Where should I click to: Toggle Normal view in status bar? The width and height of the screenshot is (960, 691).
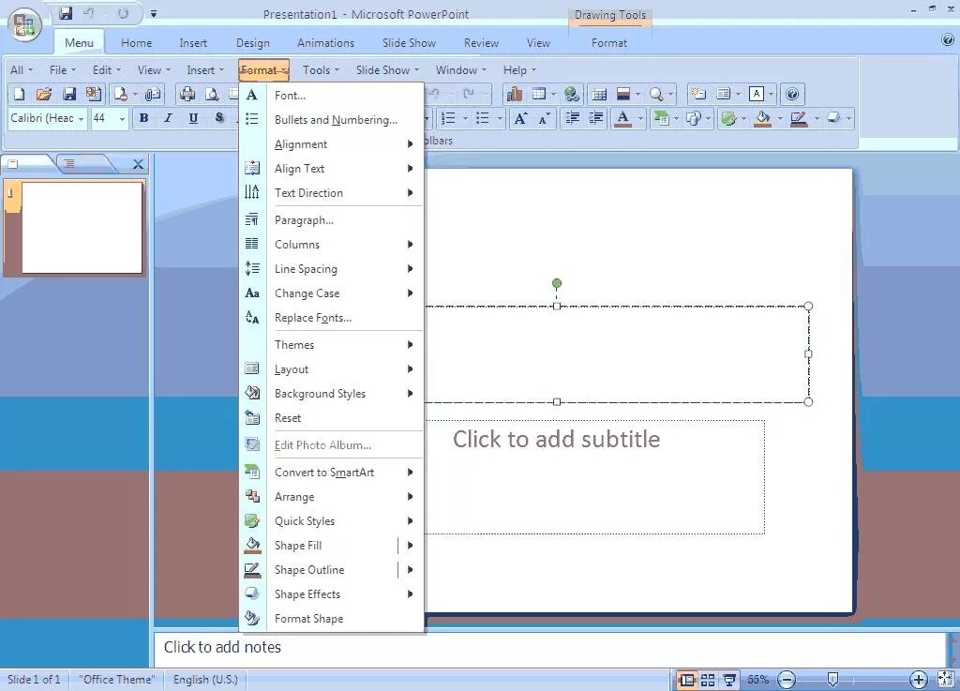pyautogui.click(x=687, y=680)
